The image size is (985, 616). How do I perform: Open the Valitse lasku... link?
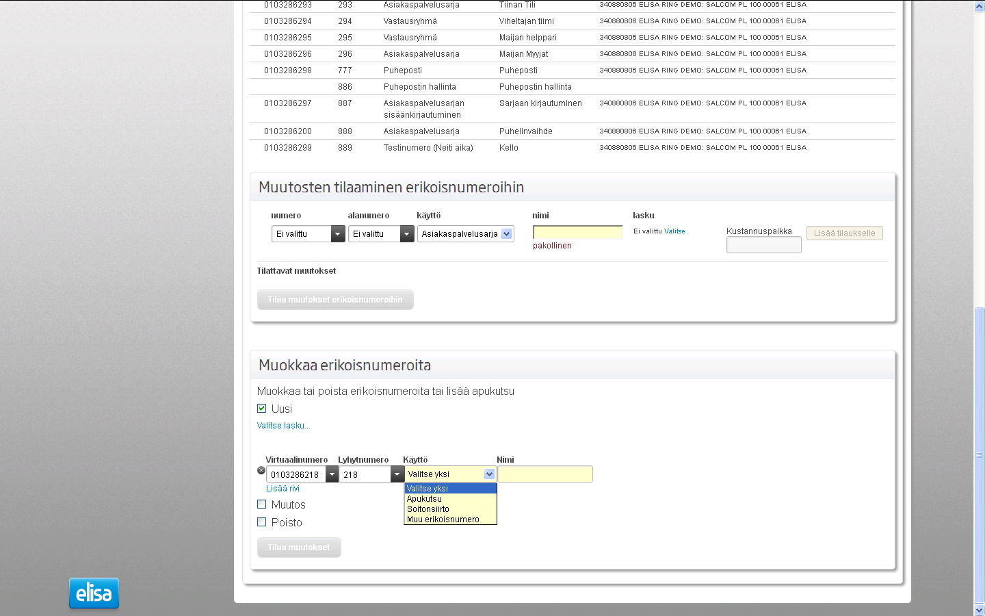(283, 426)
